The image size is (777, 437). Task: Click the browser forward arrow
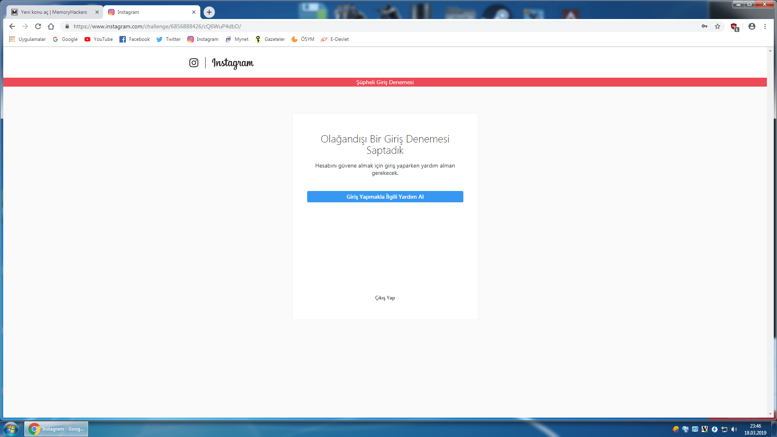[25, 26]
